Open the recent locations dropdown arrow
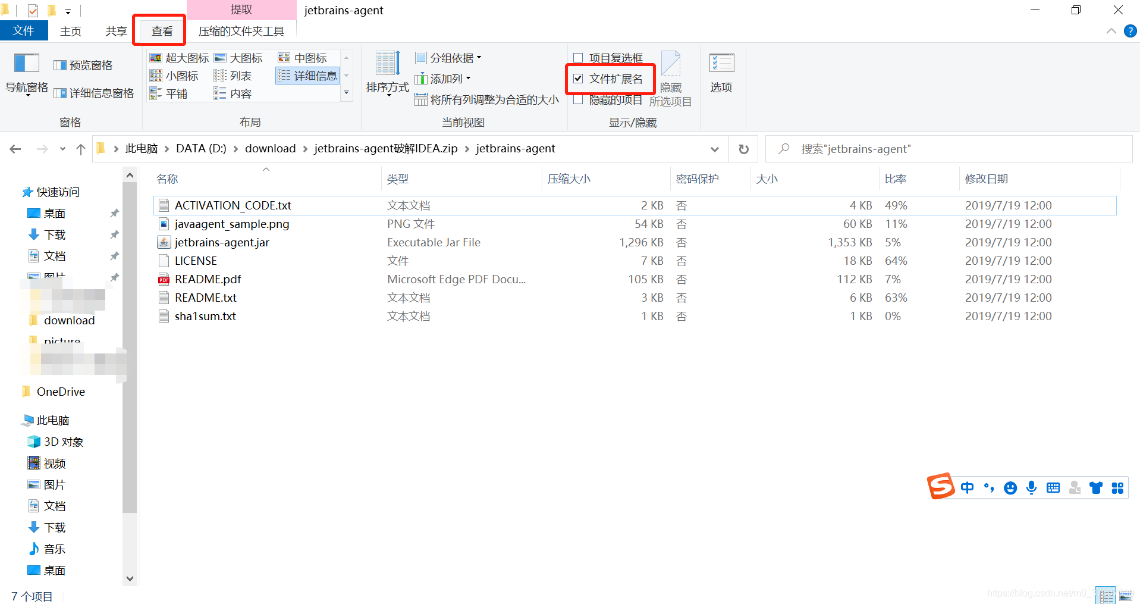This screenshot has width=1140, height=604. [x=62, y=149]
